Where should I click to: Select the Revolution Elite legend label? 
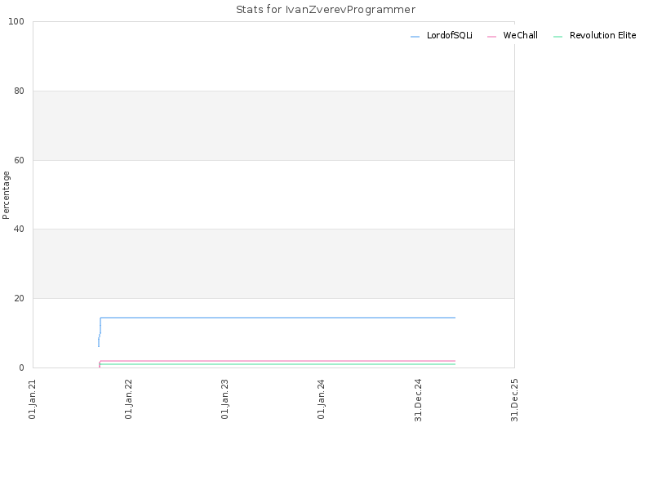click(602, 35)
